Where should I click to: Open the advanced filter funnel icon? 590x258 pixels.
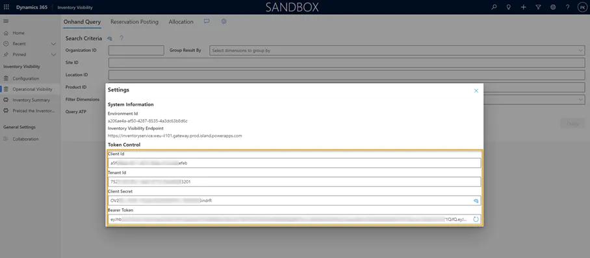pyautogui.click(x=538, y=7)
